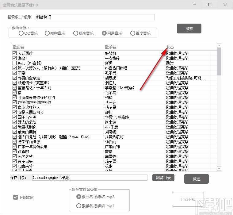Click the 搜索歌曲-歌手 search input field
Viewport: 233px width, 215px height.
pyautogui.click(x=95, y=17)
